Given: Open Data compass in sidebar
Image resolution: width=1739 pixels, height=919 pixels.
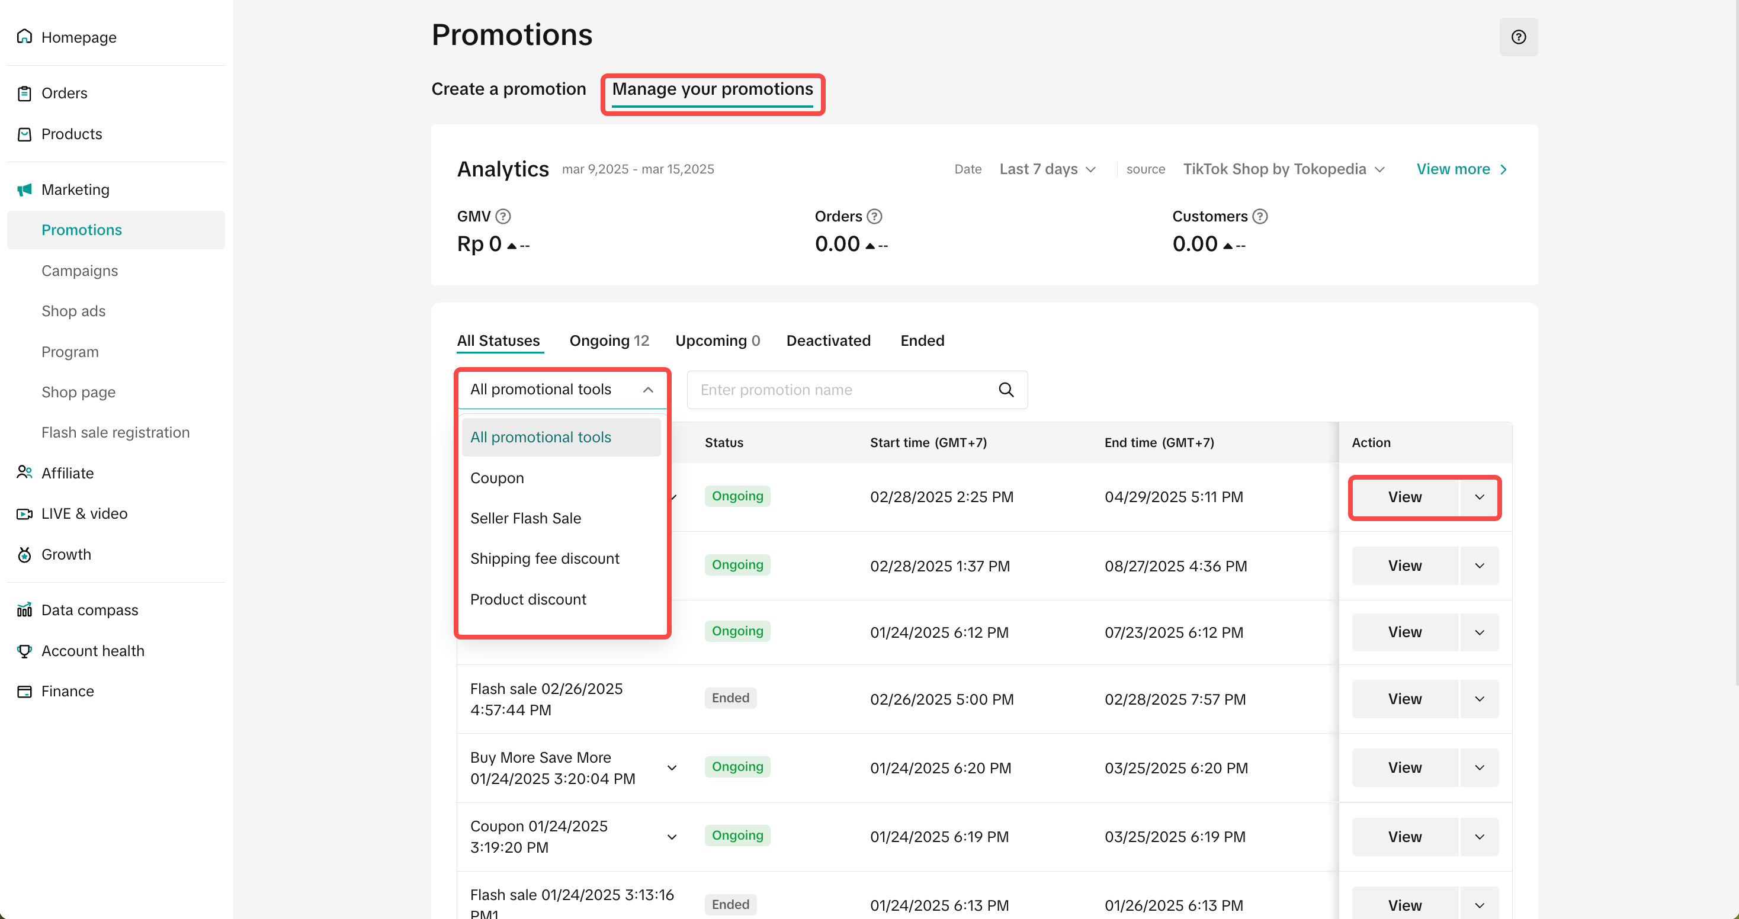Looking at the screenshot, I should 89,609.
